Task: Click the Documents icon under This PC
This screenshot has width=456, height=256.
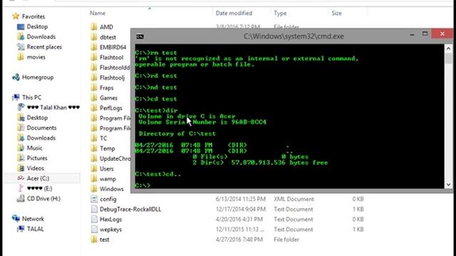Action: coord(21,128)
